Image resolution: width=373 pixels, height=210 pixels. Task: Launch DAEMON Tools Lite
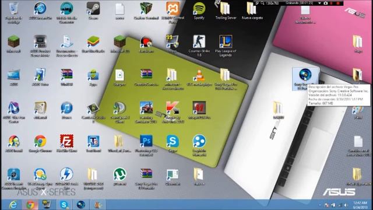coord(66,174)
